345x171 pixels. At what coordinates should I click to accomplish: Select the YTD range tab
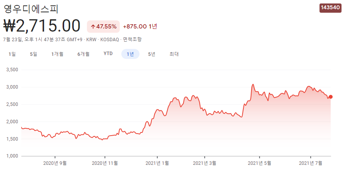tap(108, 54)
